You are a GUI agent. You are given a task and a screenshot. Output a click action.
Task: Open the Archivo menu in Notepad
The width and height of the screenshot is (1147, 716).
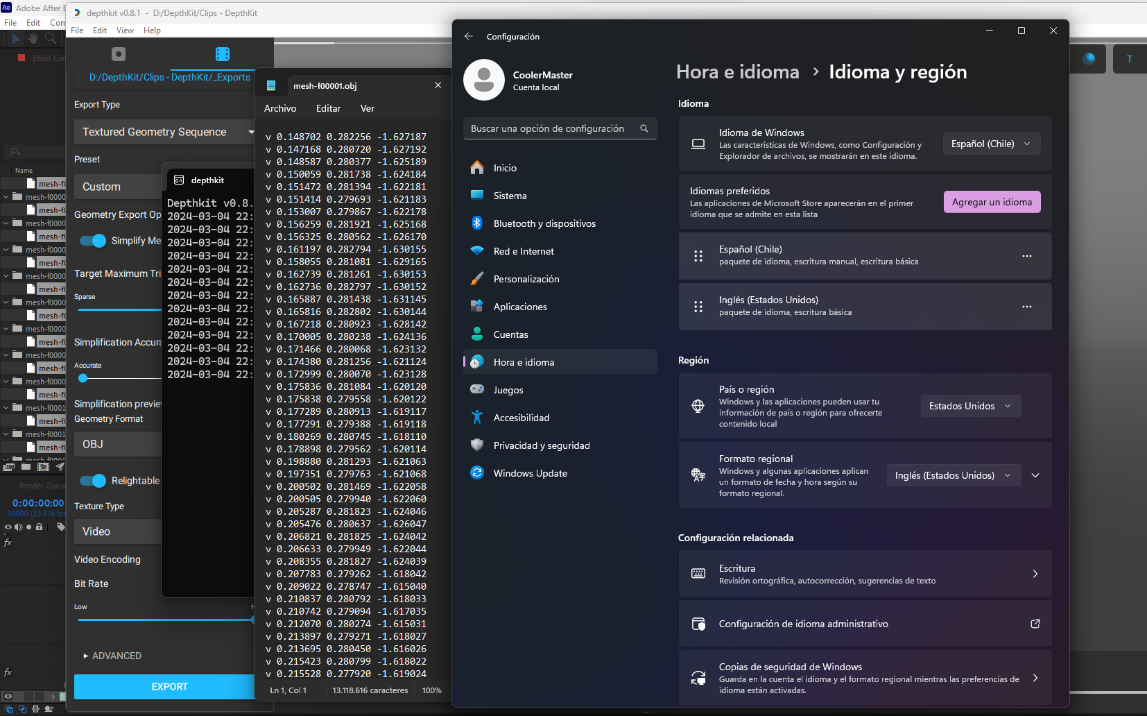click(x=280, y=108)
